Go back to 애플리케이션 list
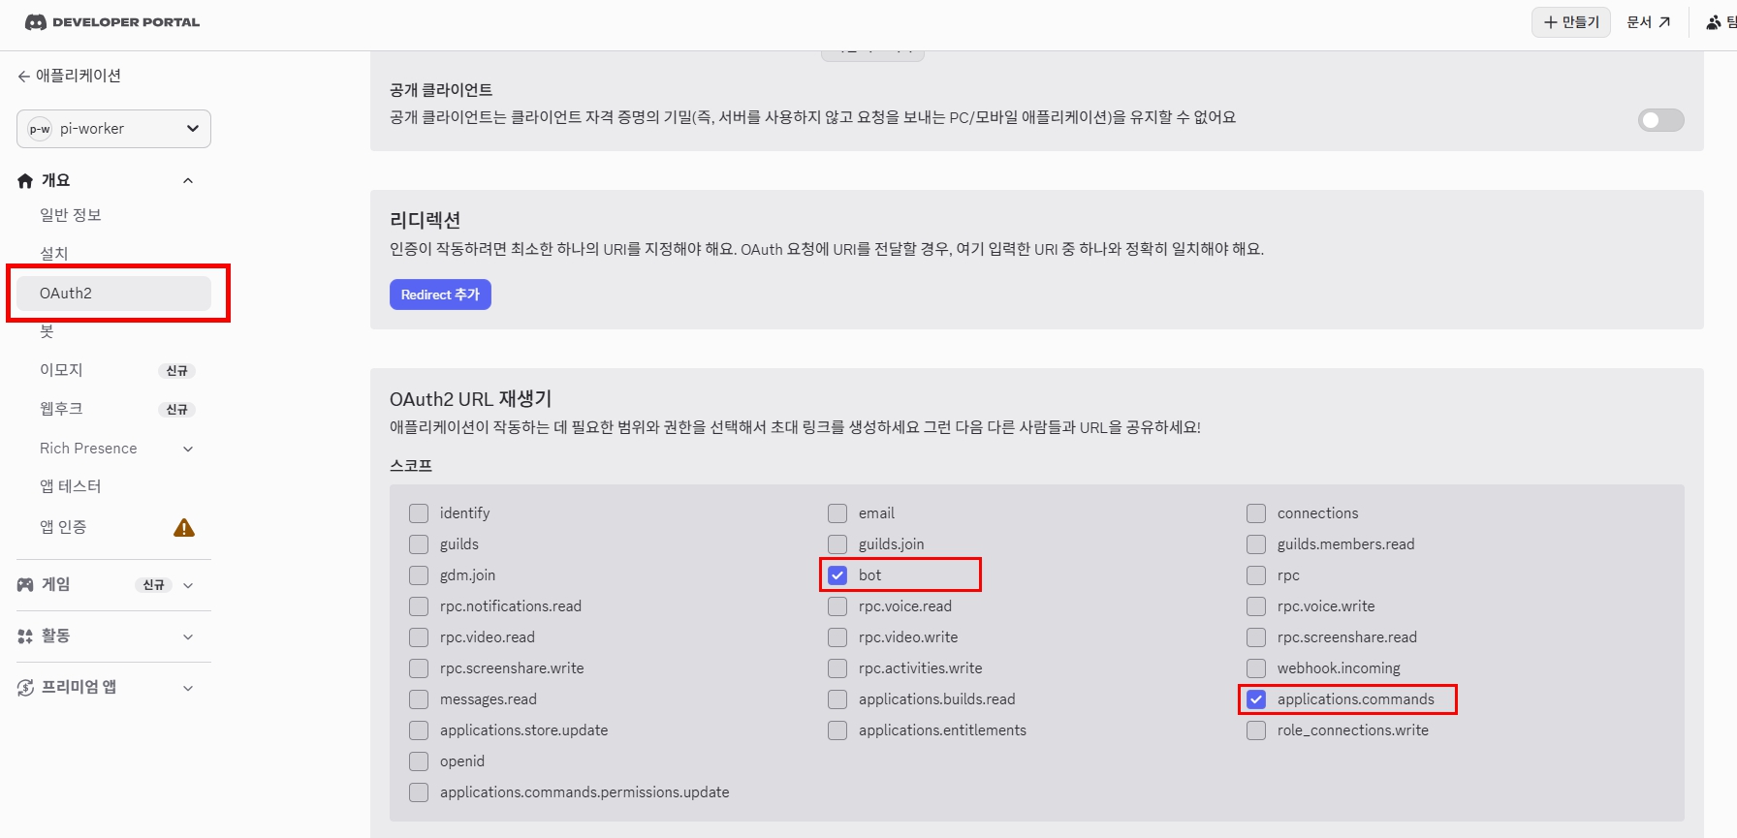Screen dimensions: 1737x838 69,77
